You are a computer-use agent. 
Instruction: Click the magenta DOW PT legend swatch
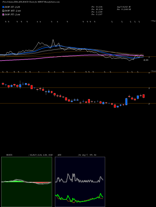point(3,15)
